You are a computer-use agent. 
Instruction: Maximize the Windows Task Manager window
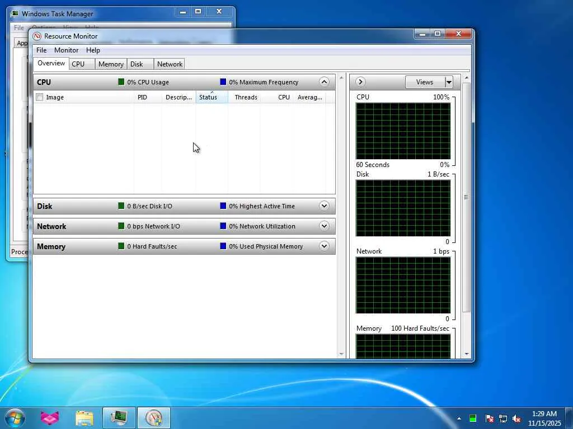[x=198, y=12]
